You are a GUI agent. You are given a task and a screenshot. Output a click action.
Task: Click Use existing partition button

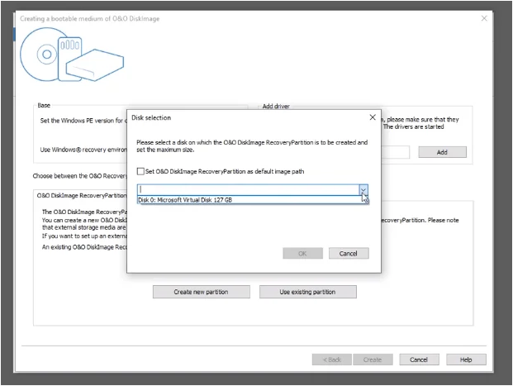[308, 292]
